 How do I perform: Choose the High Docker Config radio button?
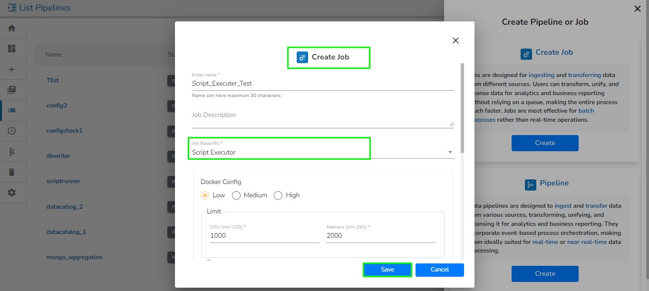coord(278,195)
